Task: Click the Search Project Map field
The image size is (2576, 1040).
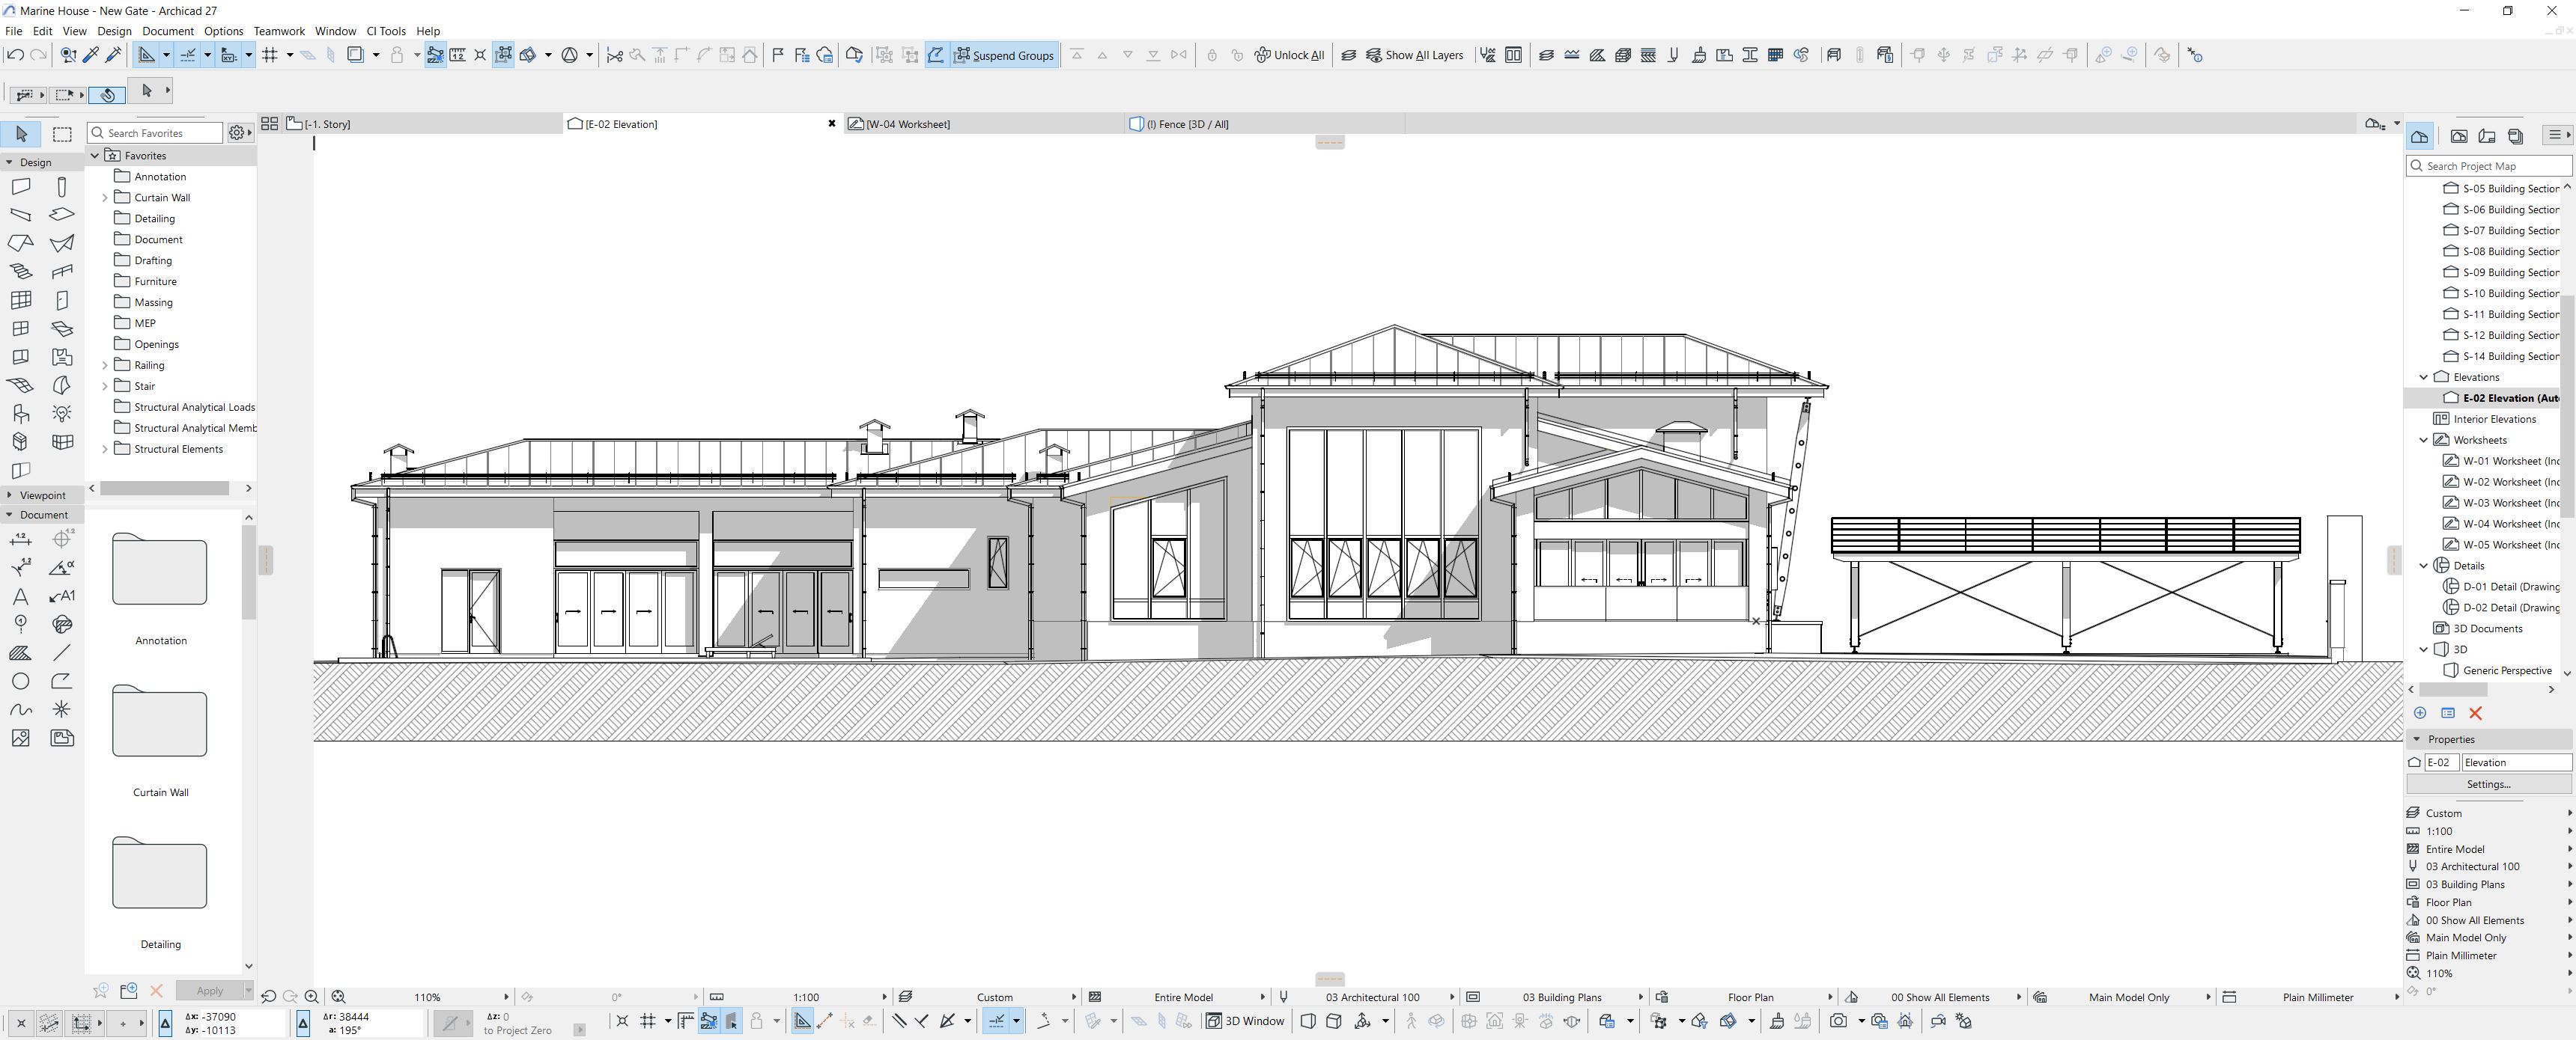Action: click(2490, 165)
